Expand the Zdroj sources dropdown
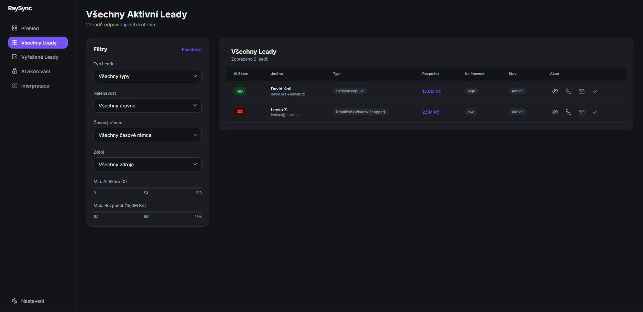The image size is (643, 312). coord(147,165)
